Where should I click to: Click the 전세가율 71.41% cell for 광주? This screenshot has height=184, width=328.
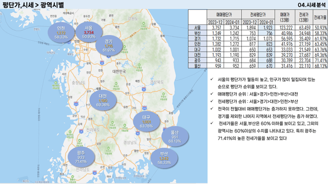point(320,60)
